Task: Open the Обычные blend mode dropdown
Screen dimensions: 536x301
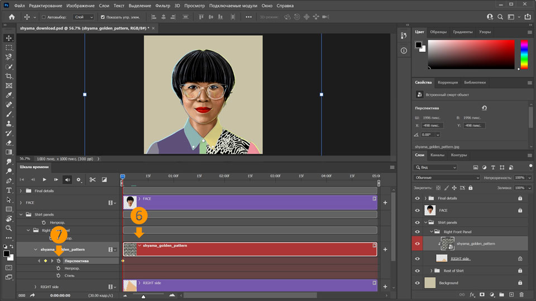Action: pos(447,178)
